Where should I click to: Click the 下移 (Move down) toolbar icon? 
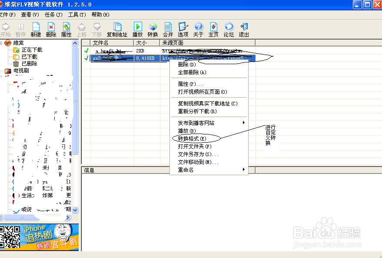pyautogui.click(x=97, y=29)
